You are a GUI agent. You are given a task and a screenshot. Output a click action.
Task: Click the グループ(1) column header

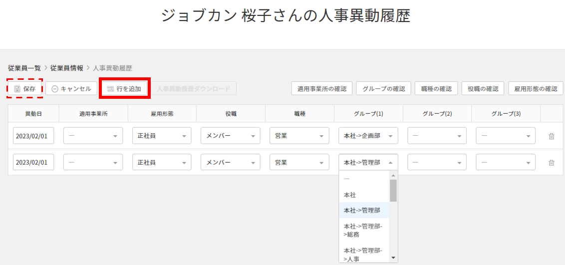pyautogui.click(x=368, y=113)
